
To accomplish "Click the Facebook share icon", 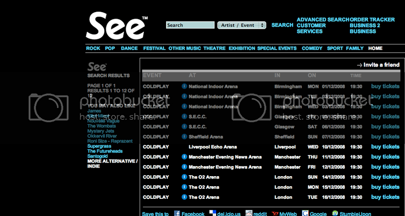I will click(177, 213).
